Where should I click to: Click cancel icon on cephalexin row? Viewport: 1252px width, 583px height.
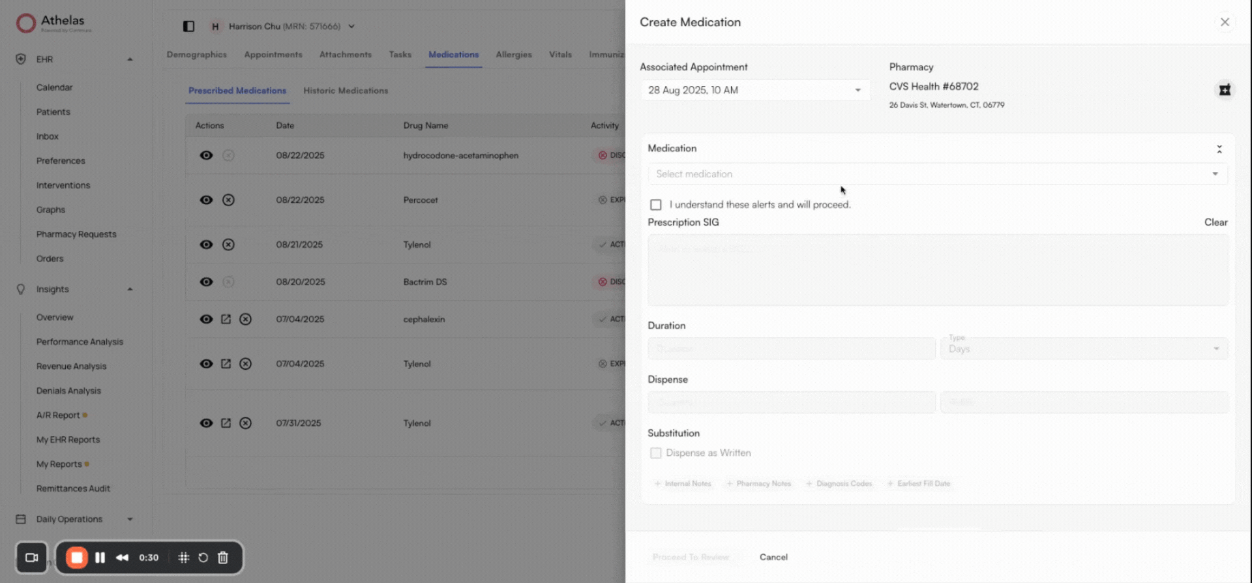click(245, 319)
